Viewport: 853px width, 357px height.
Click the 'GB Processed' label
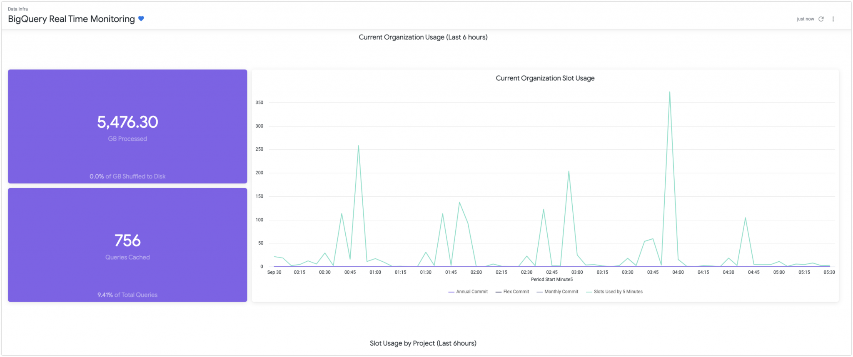pyautogui.click(x=127, y=139)
